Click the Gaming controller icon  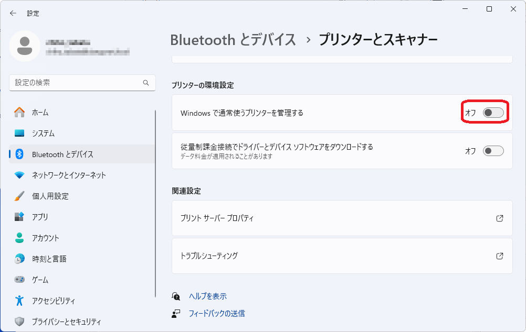click(19, 280)
